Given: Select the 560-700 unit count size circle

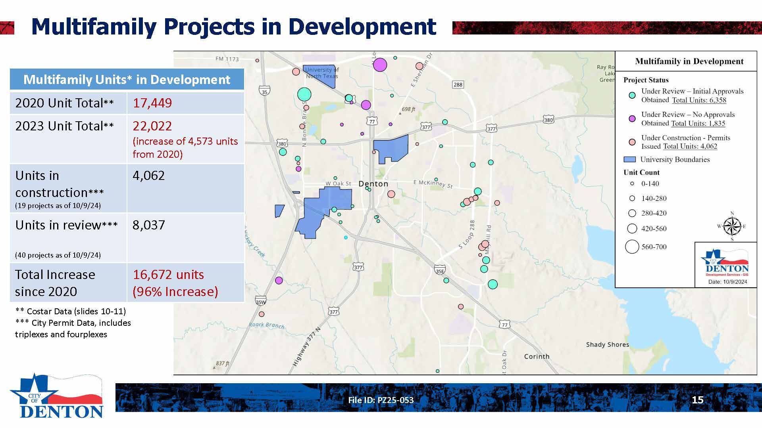Looking at the screenshot, I should (633, 246).
